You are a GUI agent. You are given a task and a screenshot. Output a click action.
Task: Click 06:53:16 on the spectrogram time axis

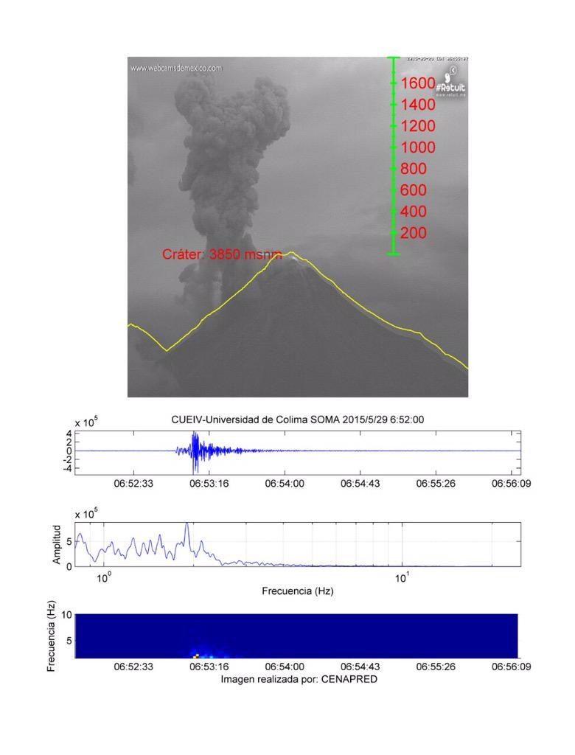(209, 667)
